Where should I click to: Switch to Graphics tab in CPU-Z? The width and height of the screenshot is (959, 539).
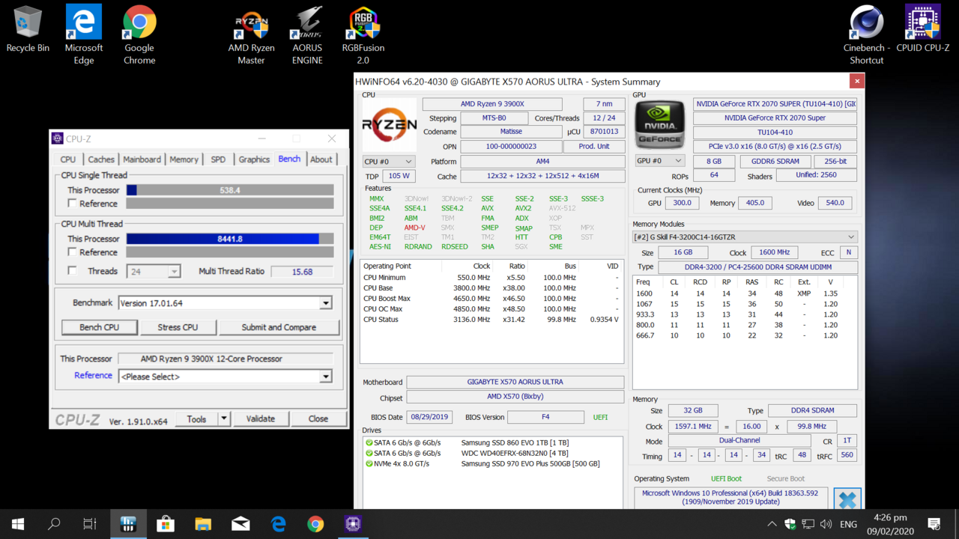(x=254, y=159)
